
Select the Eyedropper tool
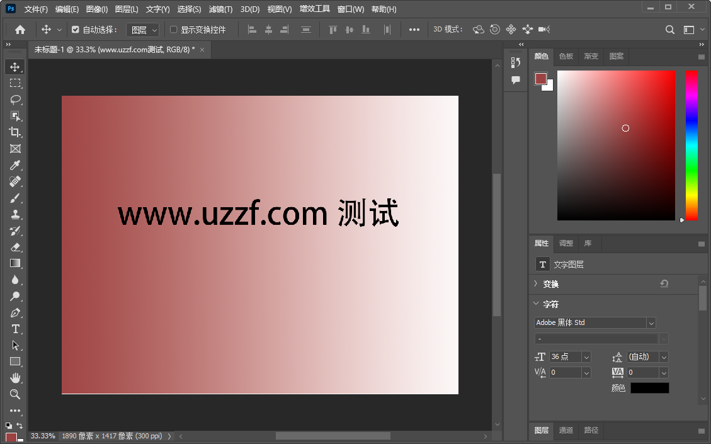14,165
